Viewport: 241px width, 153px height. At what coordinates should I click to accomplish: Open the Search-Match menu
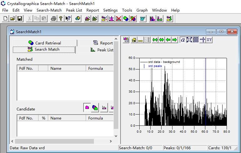pyautogui.click(x=49, y=10)
